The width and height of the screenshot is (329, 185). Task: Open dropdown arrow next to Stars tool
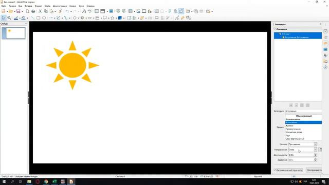click(116, 18)
